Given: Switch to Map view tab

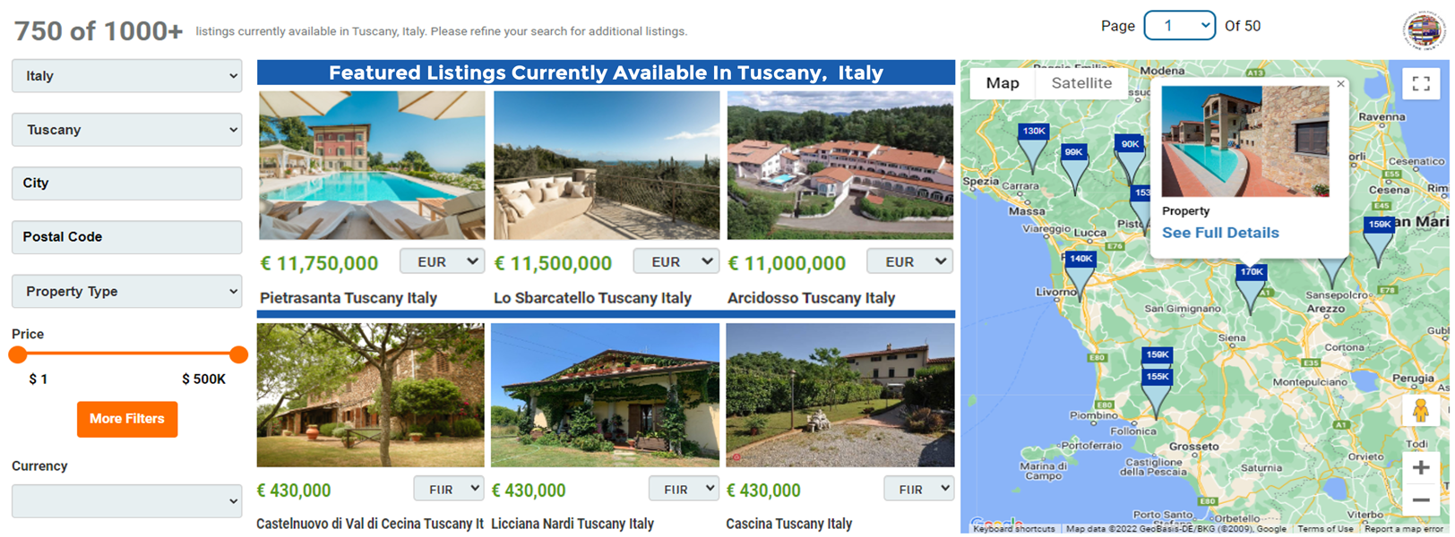Looking at the screenshot, I should click(1003, 83).
